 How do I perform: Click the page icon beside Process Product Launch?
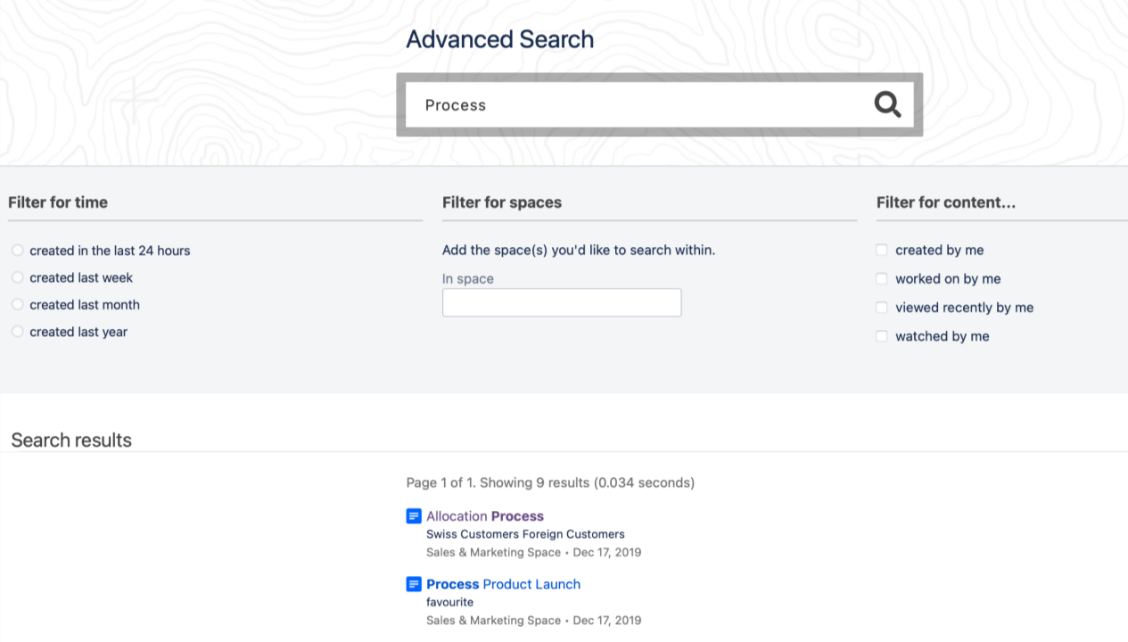pos(414,584)
